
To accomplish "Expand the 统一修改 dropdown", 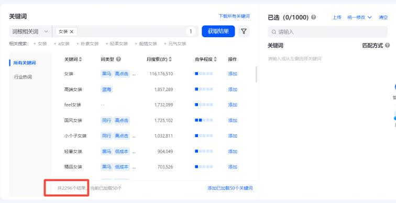I will click(x=359, y=17).
